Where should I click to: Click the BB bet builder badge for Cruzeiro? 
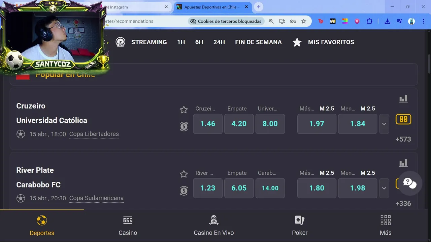pyautogui.click(x=403, y=119)
